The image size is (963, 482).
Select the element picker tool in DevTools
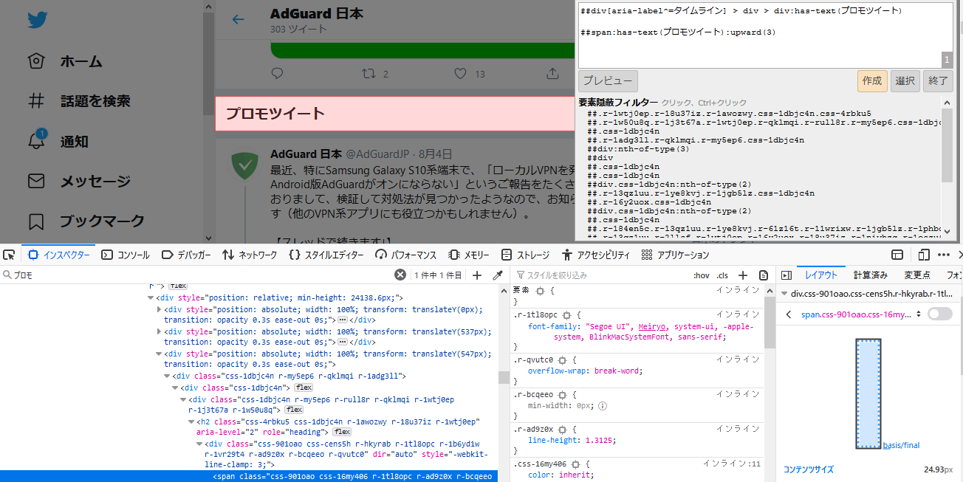point(9,254)
